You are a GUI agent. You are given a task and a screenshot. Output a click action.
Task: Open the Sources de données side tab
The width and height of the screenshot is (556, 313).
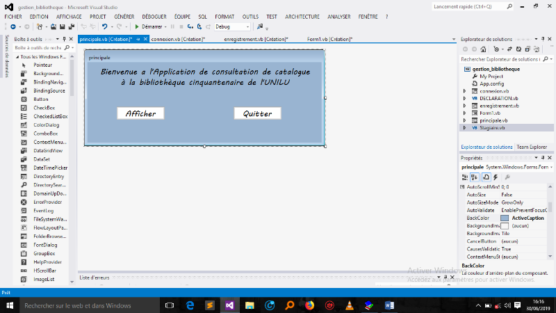coord(7,56)
